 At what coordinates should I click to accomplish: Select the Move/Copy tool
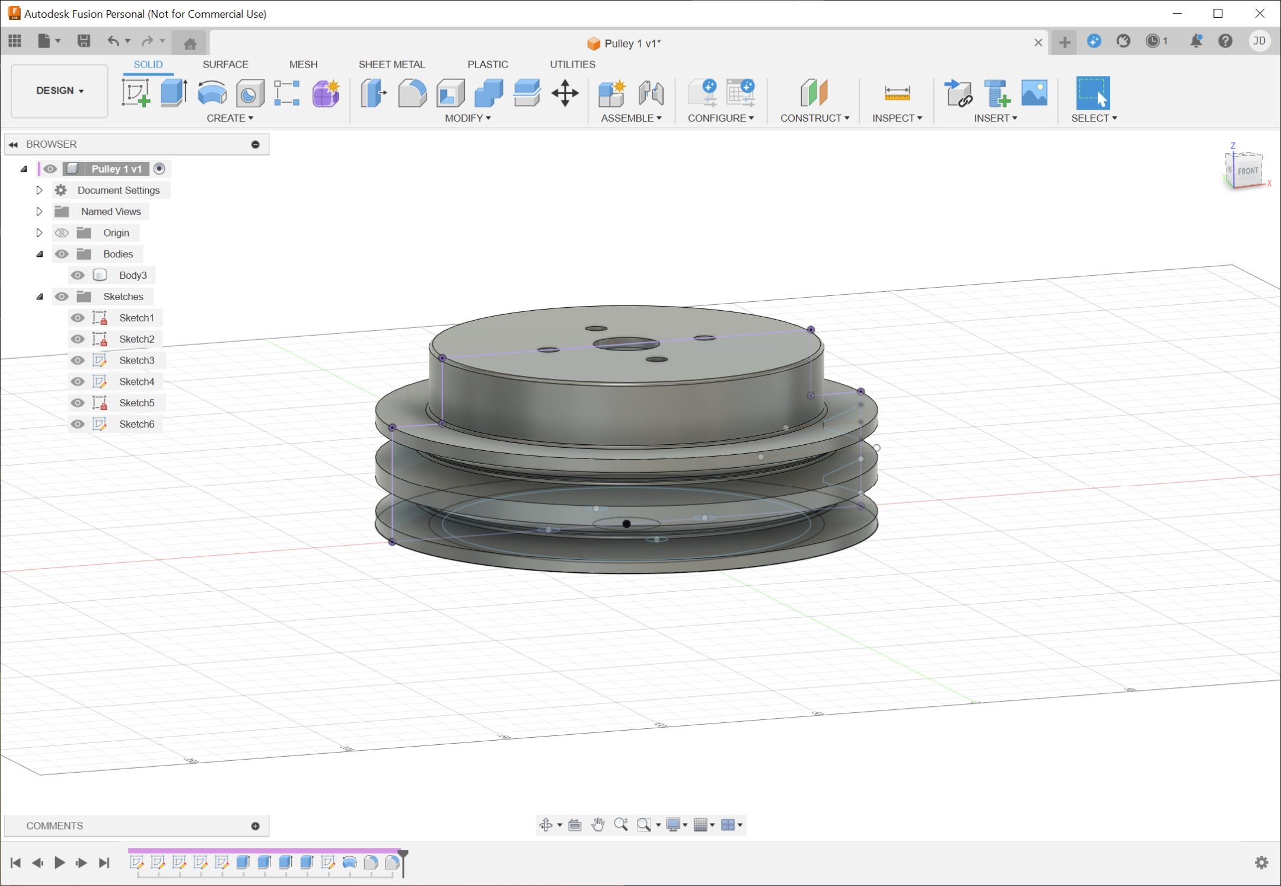[565, 93]
